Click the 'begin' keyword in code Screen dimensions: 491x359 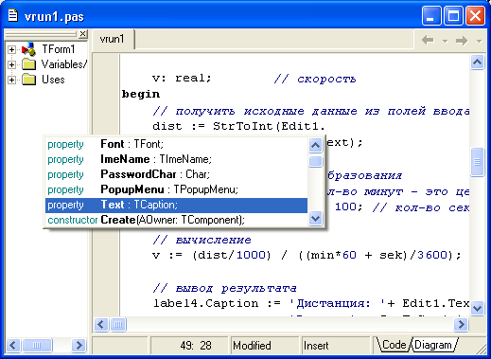tap(141, 95)
